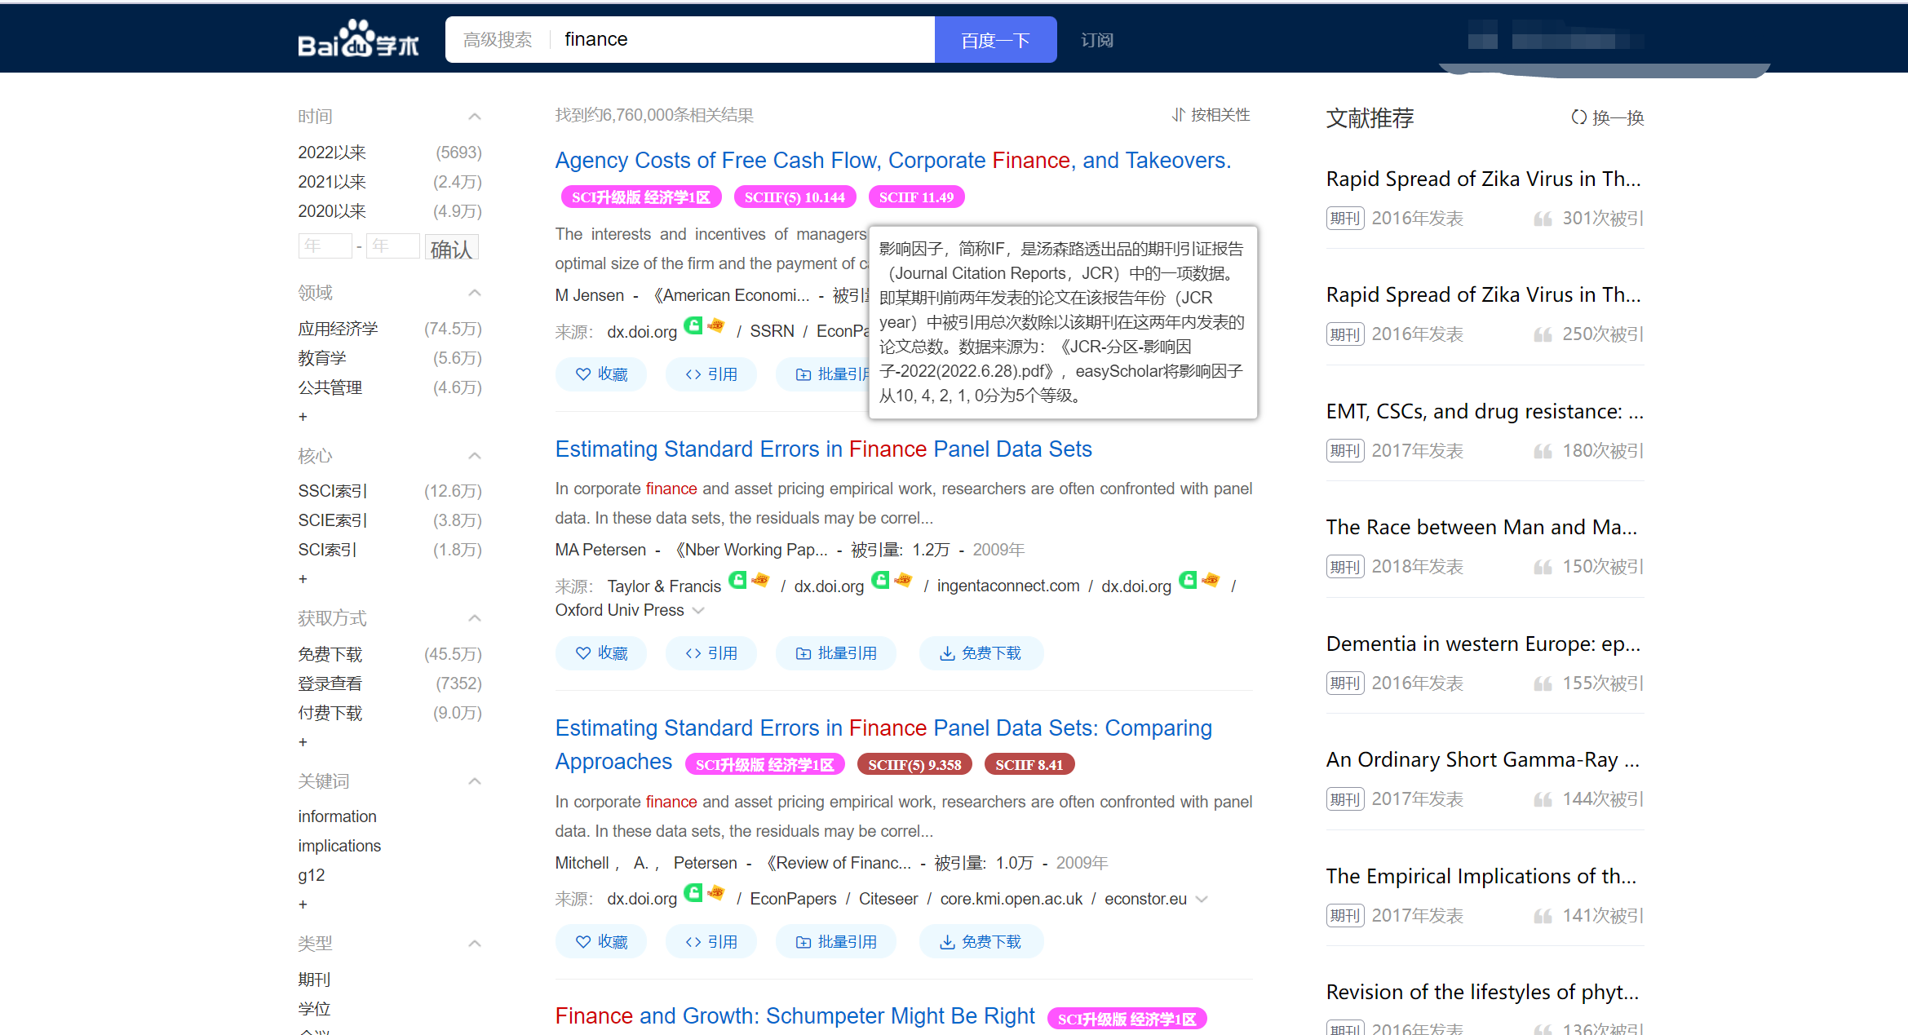Click author MA Petersen
1908x1035 pixels.
pos(600,550)
